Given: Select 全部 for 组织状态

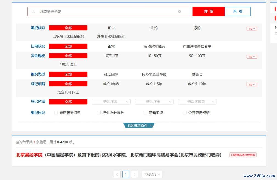Looking at the screenshot, I should (68, 28).
